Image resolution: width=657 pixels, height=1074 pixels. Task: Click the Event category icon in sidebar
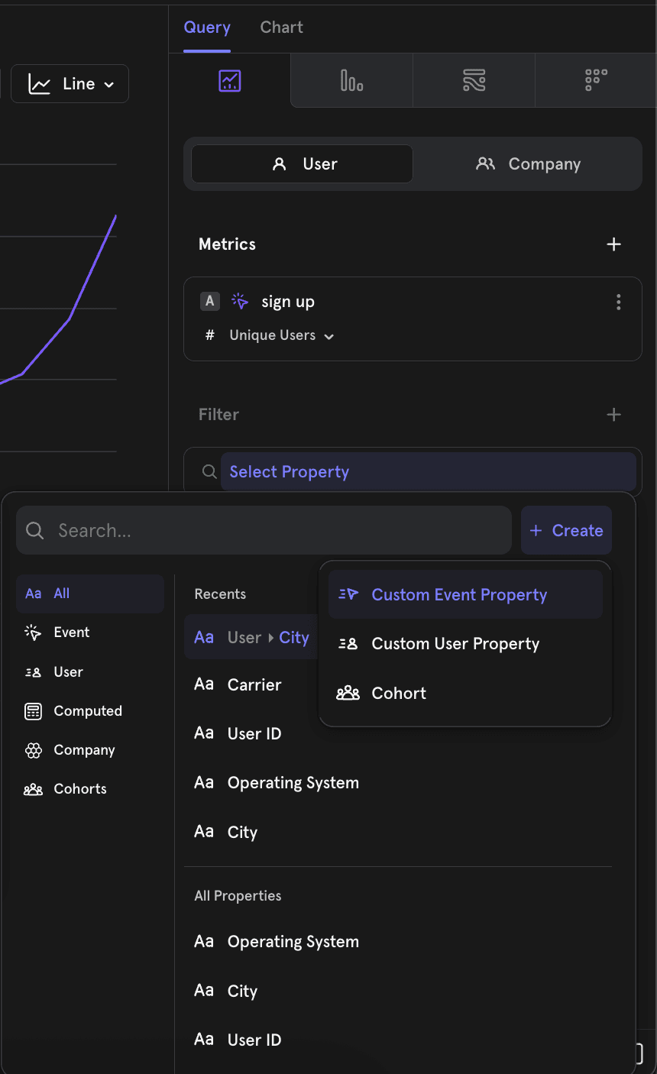[x=33, y=632]
